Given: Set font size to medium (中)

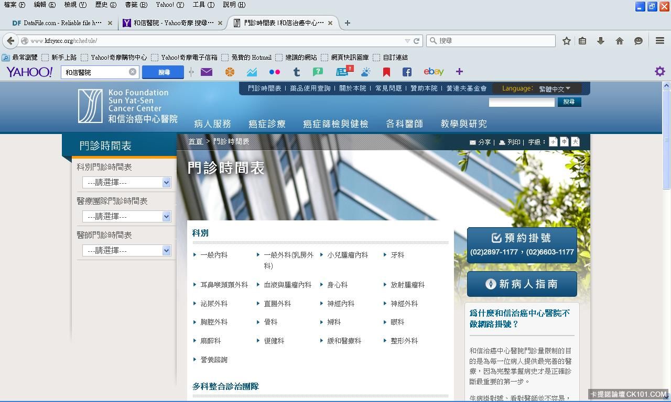Looking at the screenshot, I should 564,142.
